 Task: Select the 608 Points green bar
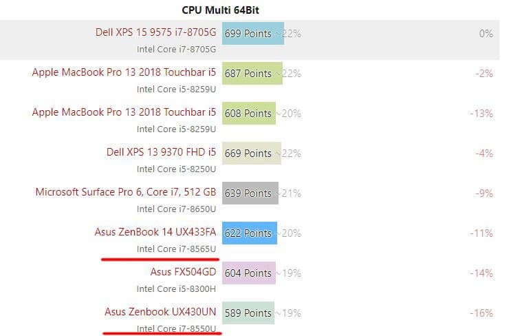tap(248, 113)
